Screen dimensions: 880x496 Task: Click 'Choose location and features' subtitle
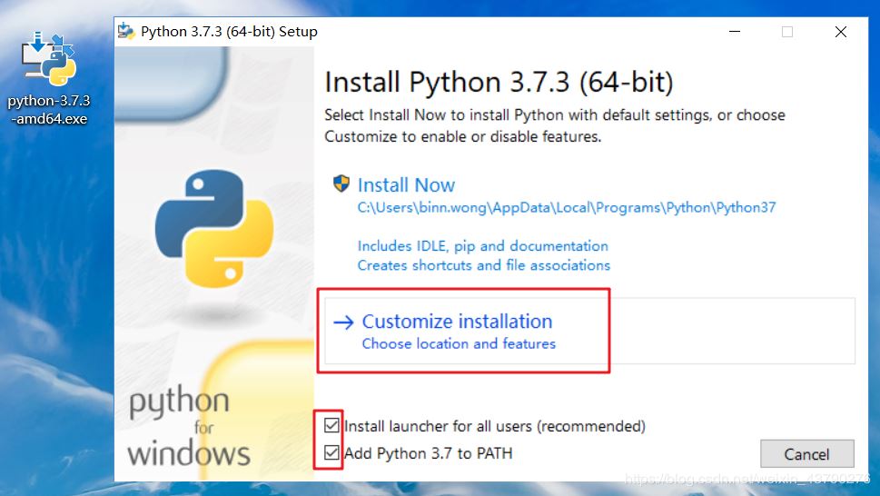(x=459, y=343)
